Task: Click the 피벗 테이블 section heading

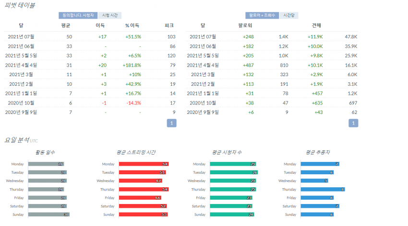Action: 20,5
